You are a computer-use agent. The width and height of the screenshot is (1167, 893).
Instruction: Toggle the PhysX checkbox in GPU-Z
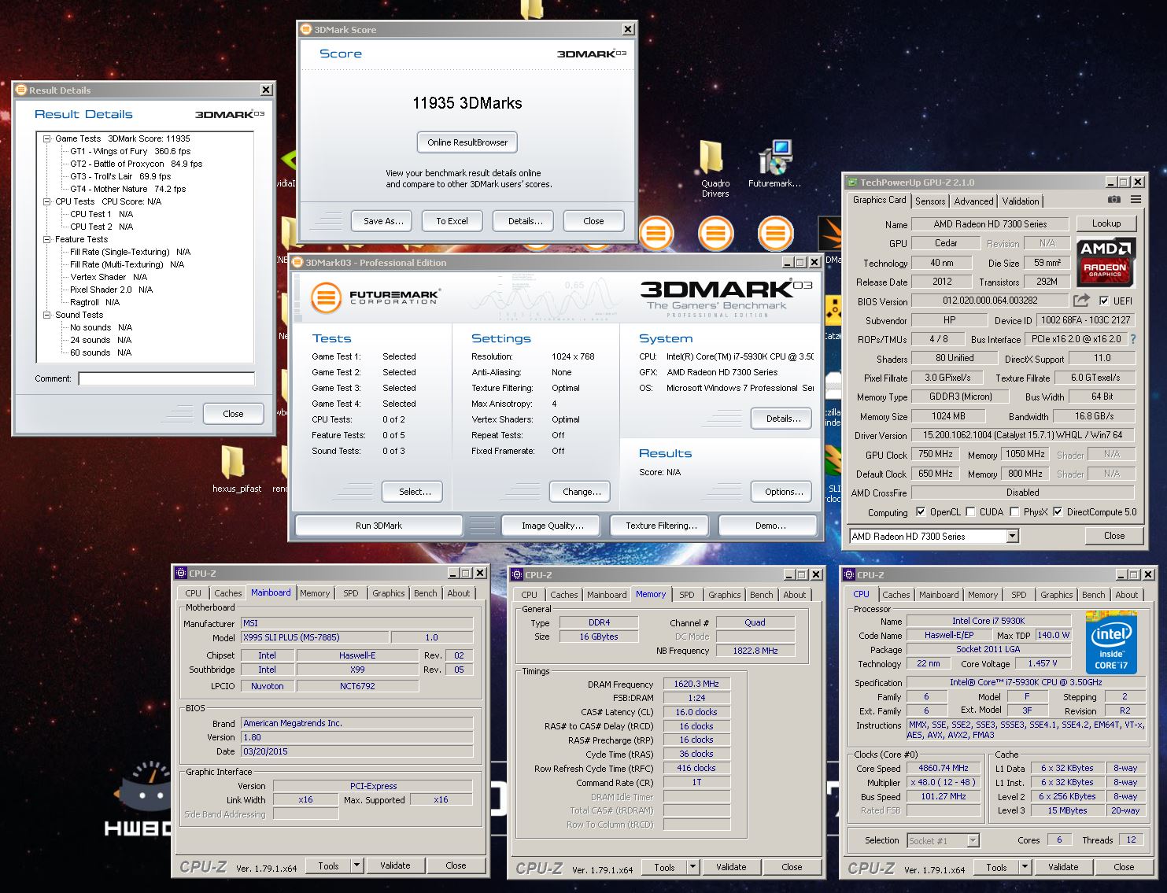[x=1015, y=511]
